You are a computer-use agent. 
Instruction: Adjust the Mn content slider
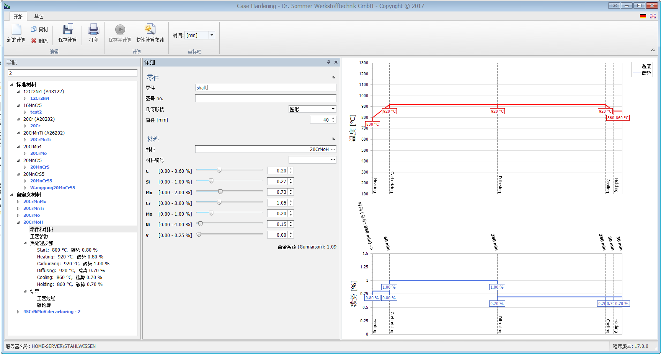coord(220,192)
